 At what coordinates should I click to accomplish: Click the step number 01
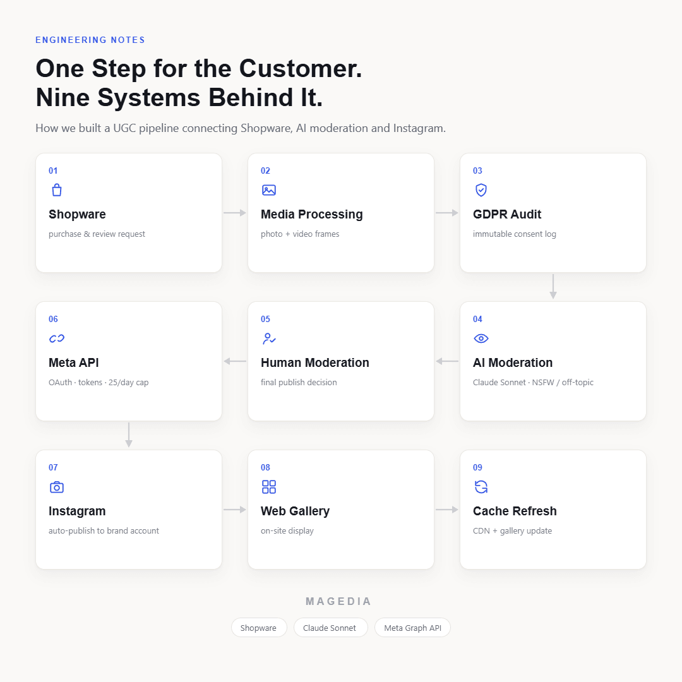(53, 170)
